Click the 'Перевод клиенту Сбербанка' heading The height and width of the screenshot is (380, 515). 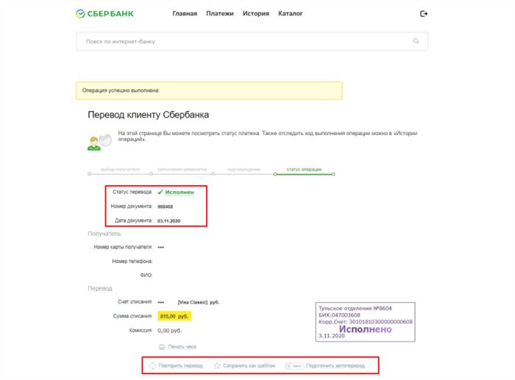[148, 115]
